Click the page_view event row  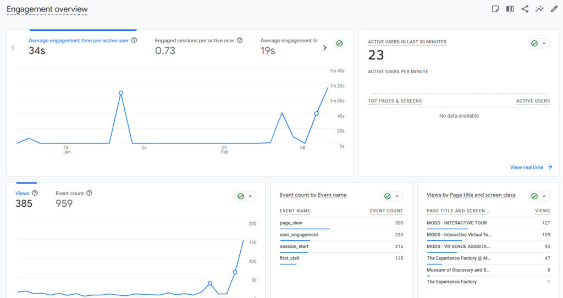[341, 223]
